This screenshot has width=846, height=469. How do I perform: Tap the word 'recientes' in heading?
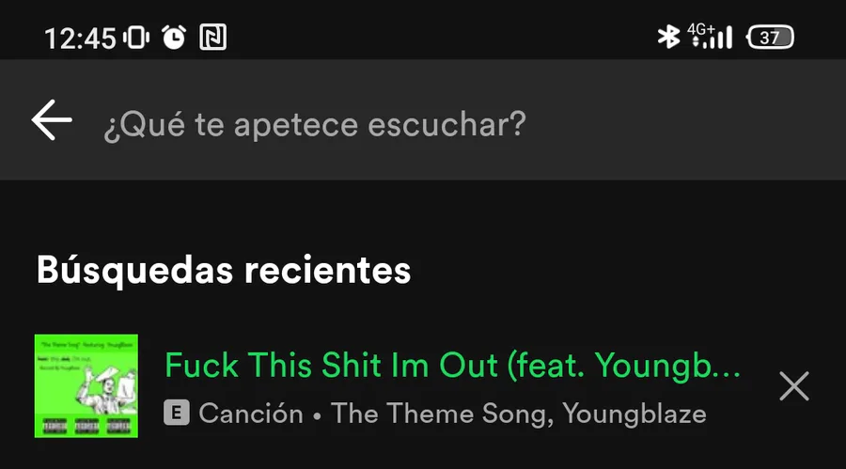[x=327, y=270]
